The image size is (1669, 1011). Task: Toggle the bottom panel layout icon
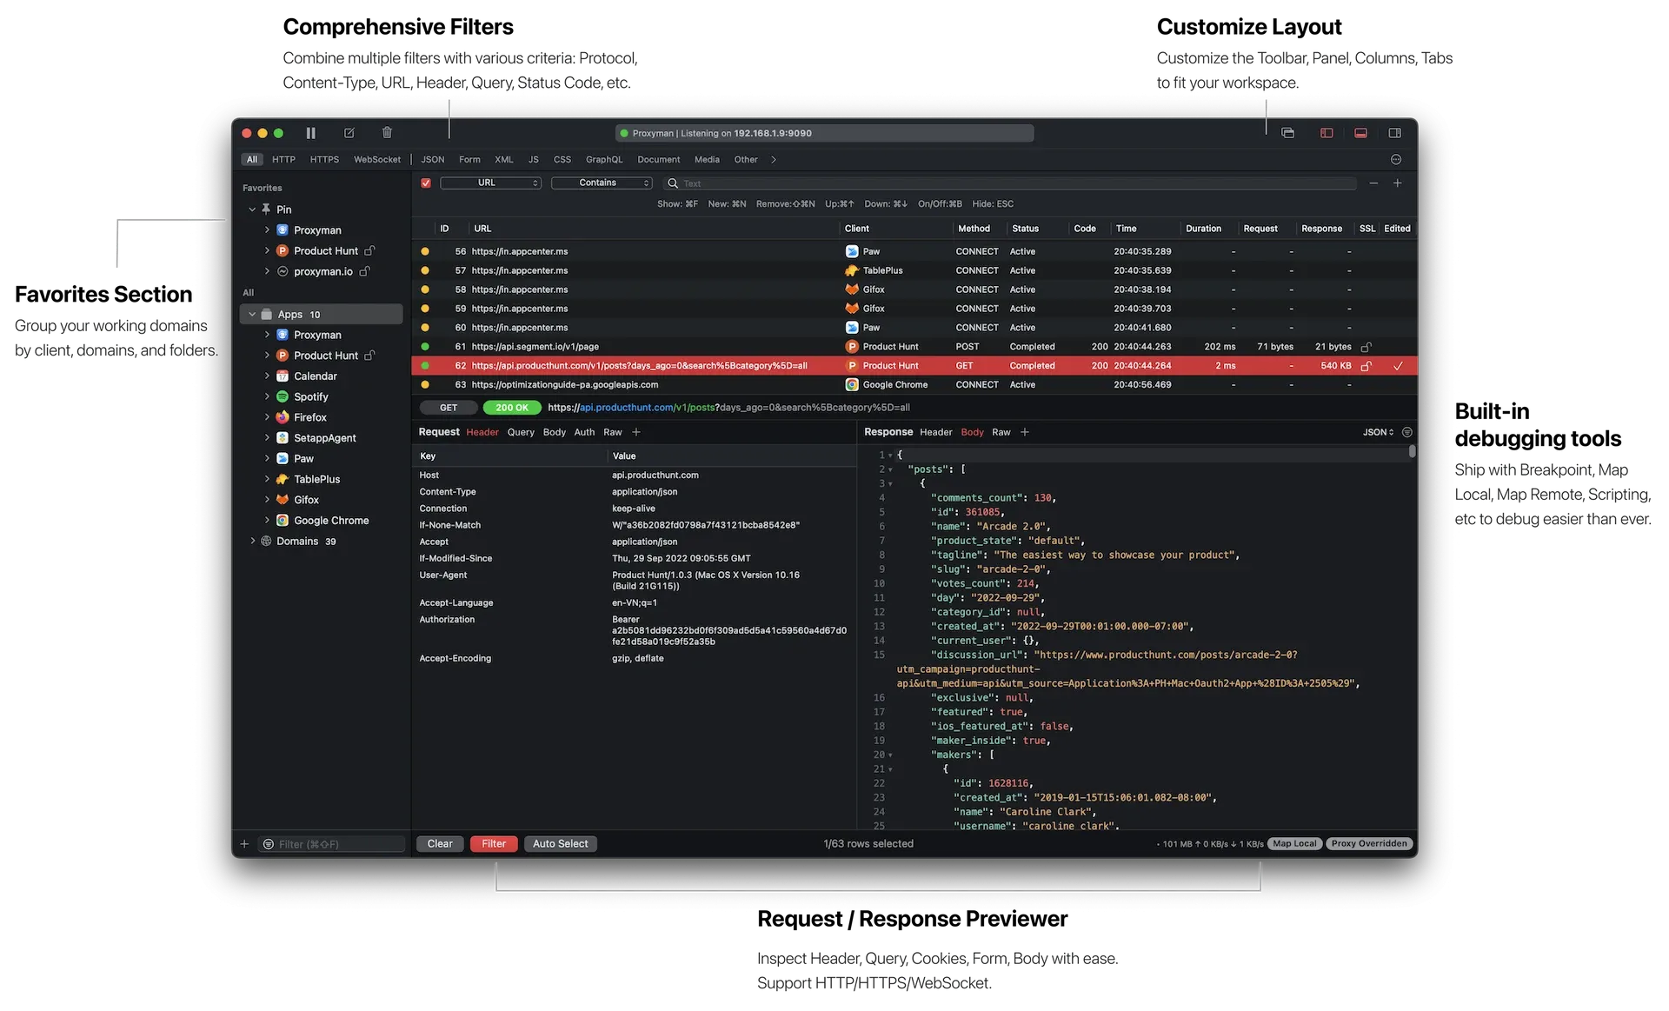click(x=1360, y=133)
